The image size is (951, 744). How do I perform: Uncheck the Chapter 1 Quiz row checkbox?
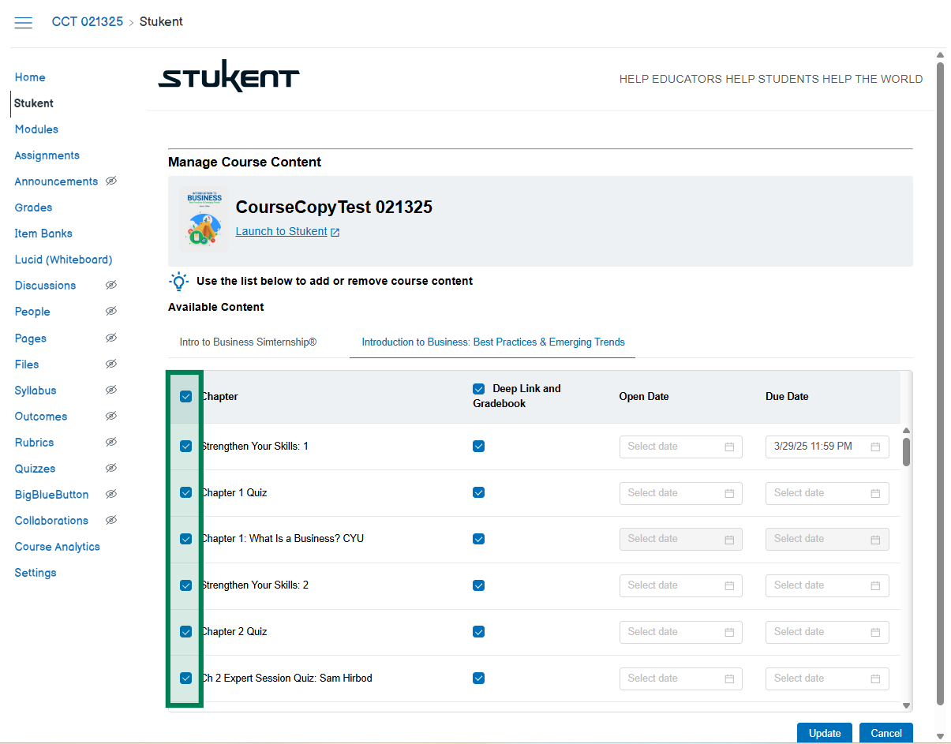pyautogui.click(x=186, y=492)
